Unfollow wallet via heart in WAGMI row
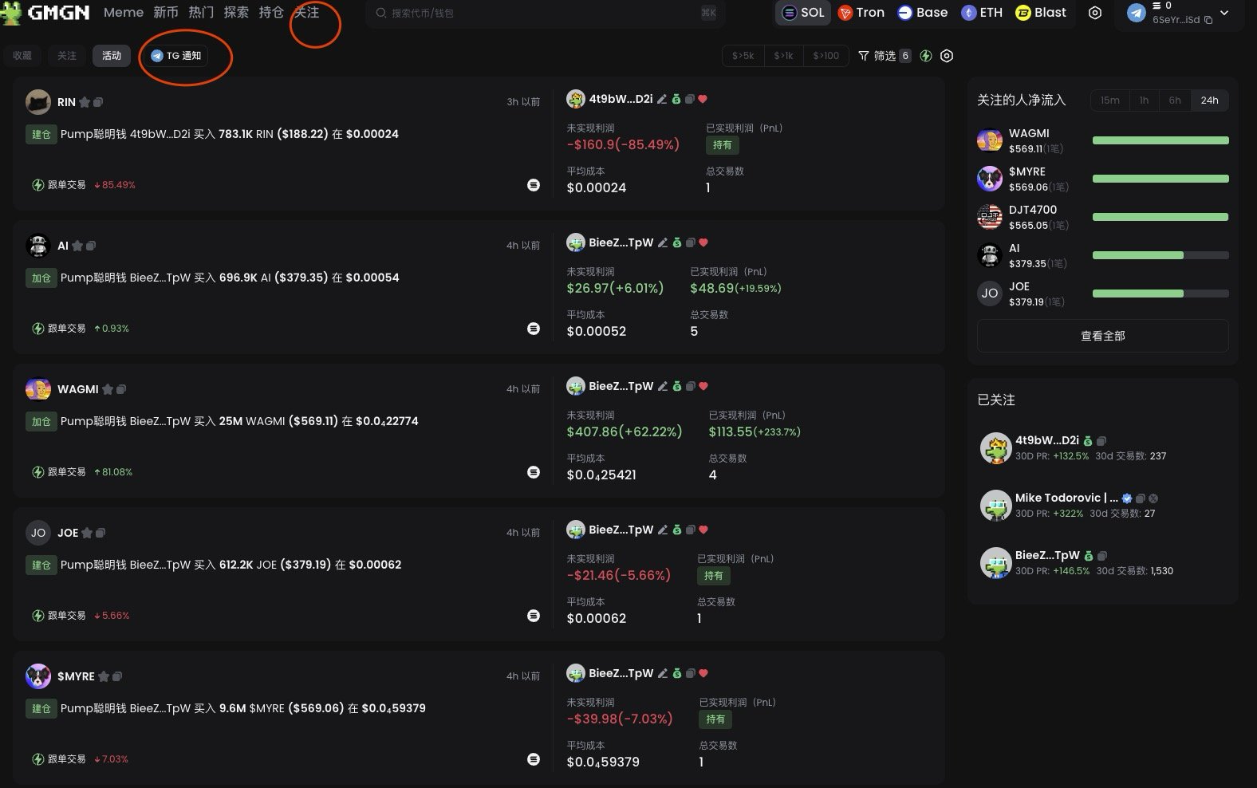The height and width of the screenshot is (788, 1257). (x=703, y=386)
